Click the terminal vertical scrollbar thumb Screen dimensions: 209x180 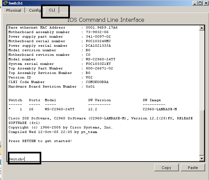(202, 132)
